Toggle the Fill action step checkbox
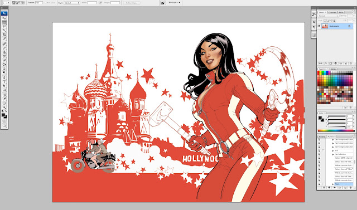 319,150
